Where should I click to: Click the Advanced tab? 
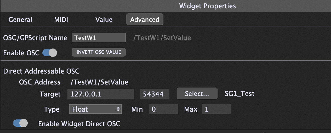point(145,20)
